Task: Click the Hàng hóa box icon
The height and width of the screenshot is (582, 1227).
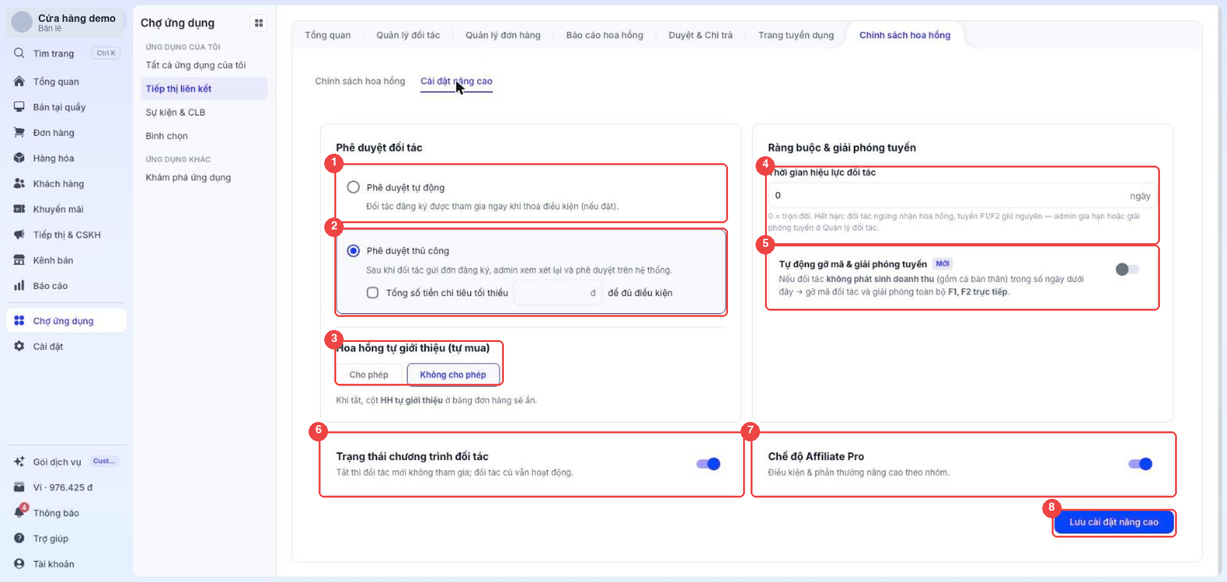Action: [x=19, y=158]
